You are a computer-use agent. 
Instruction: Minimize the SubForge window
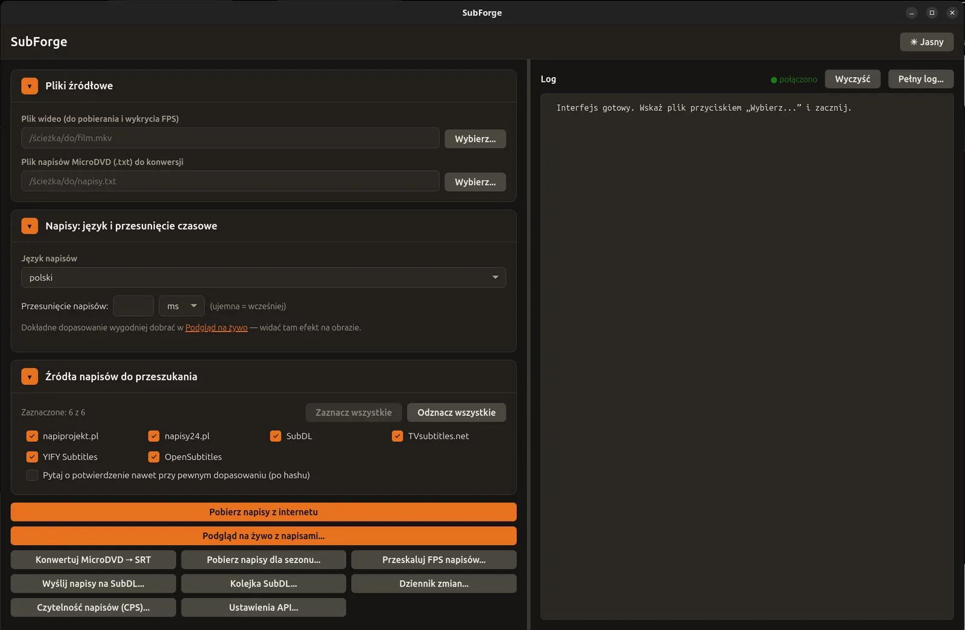coord(911,13)
